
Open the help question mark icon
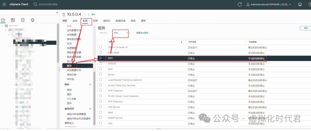tap(309, 4)
